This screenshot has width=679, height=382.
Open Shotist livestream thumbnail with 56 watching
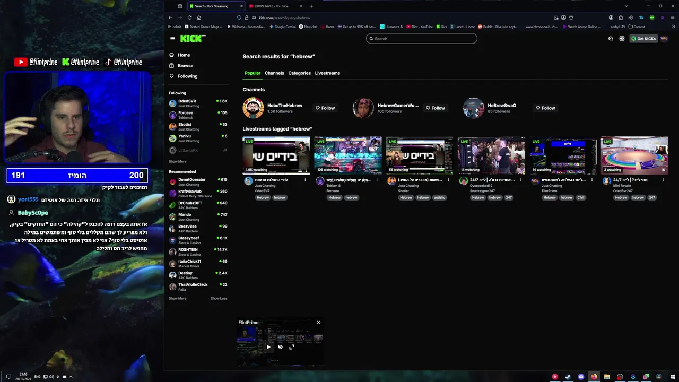point(420,155)
